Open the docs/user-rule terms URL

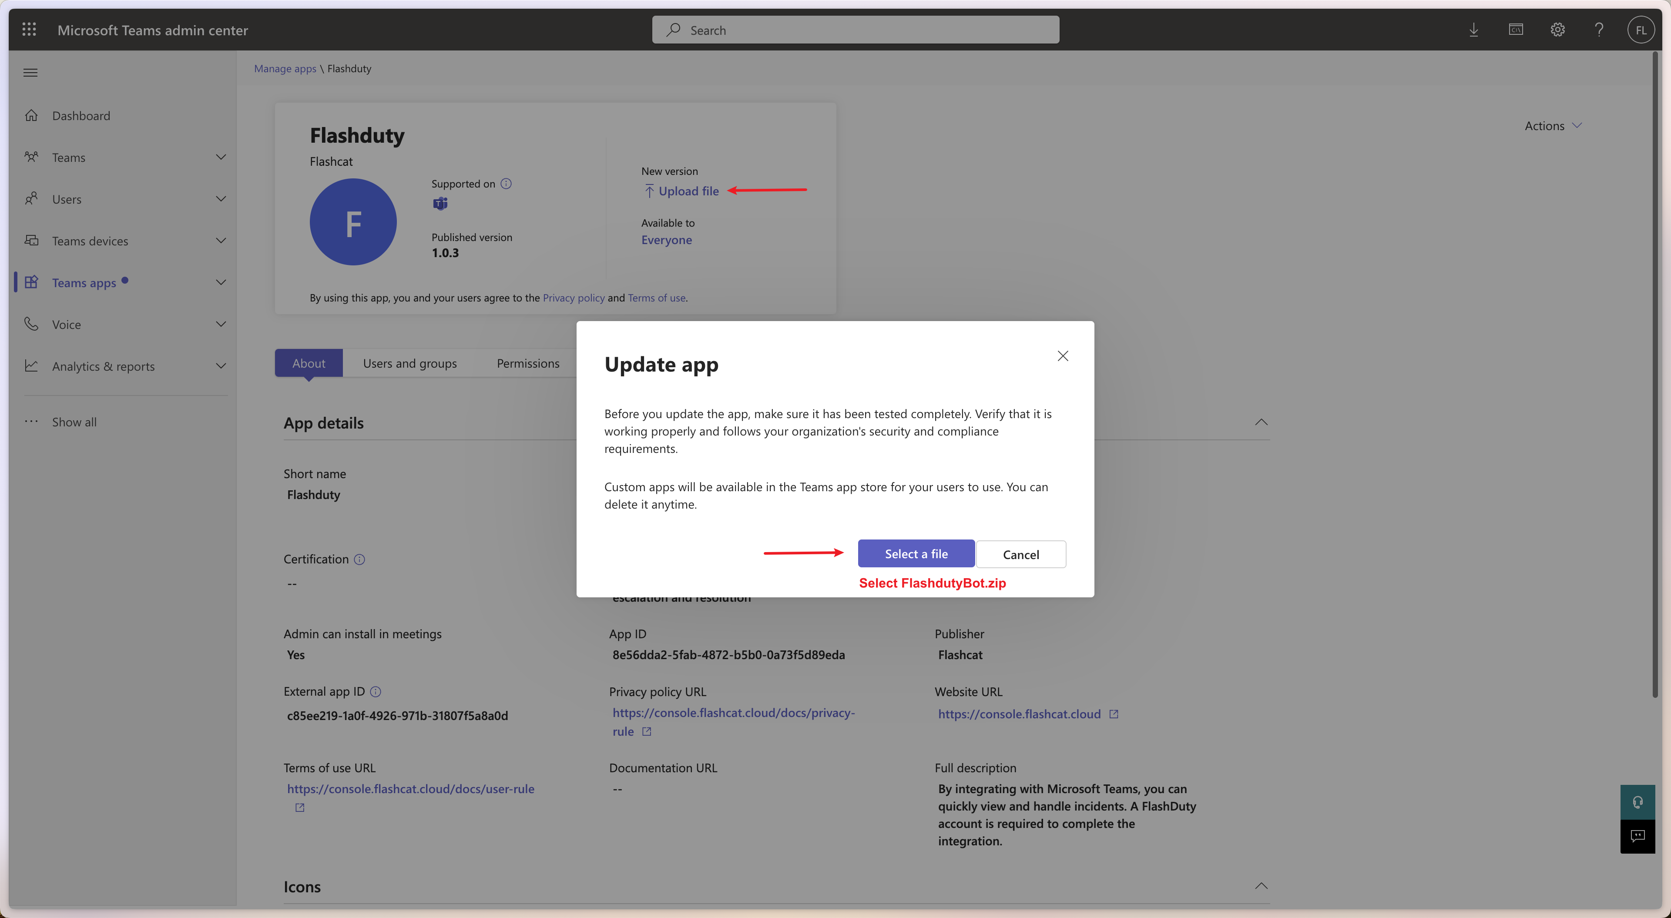coord(411,789)
